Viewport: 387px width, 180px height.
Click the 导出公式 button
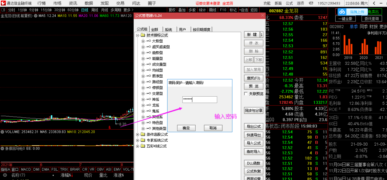click(x=253, y=127)
